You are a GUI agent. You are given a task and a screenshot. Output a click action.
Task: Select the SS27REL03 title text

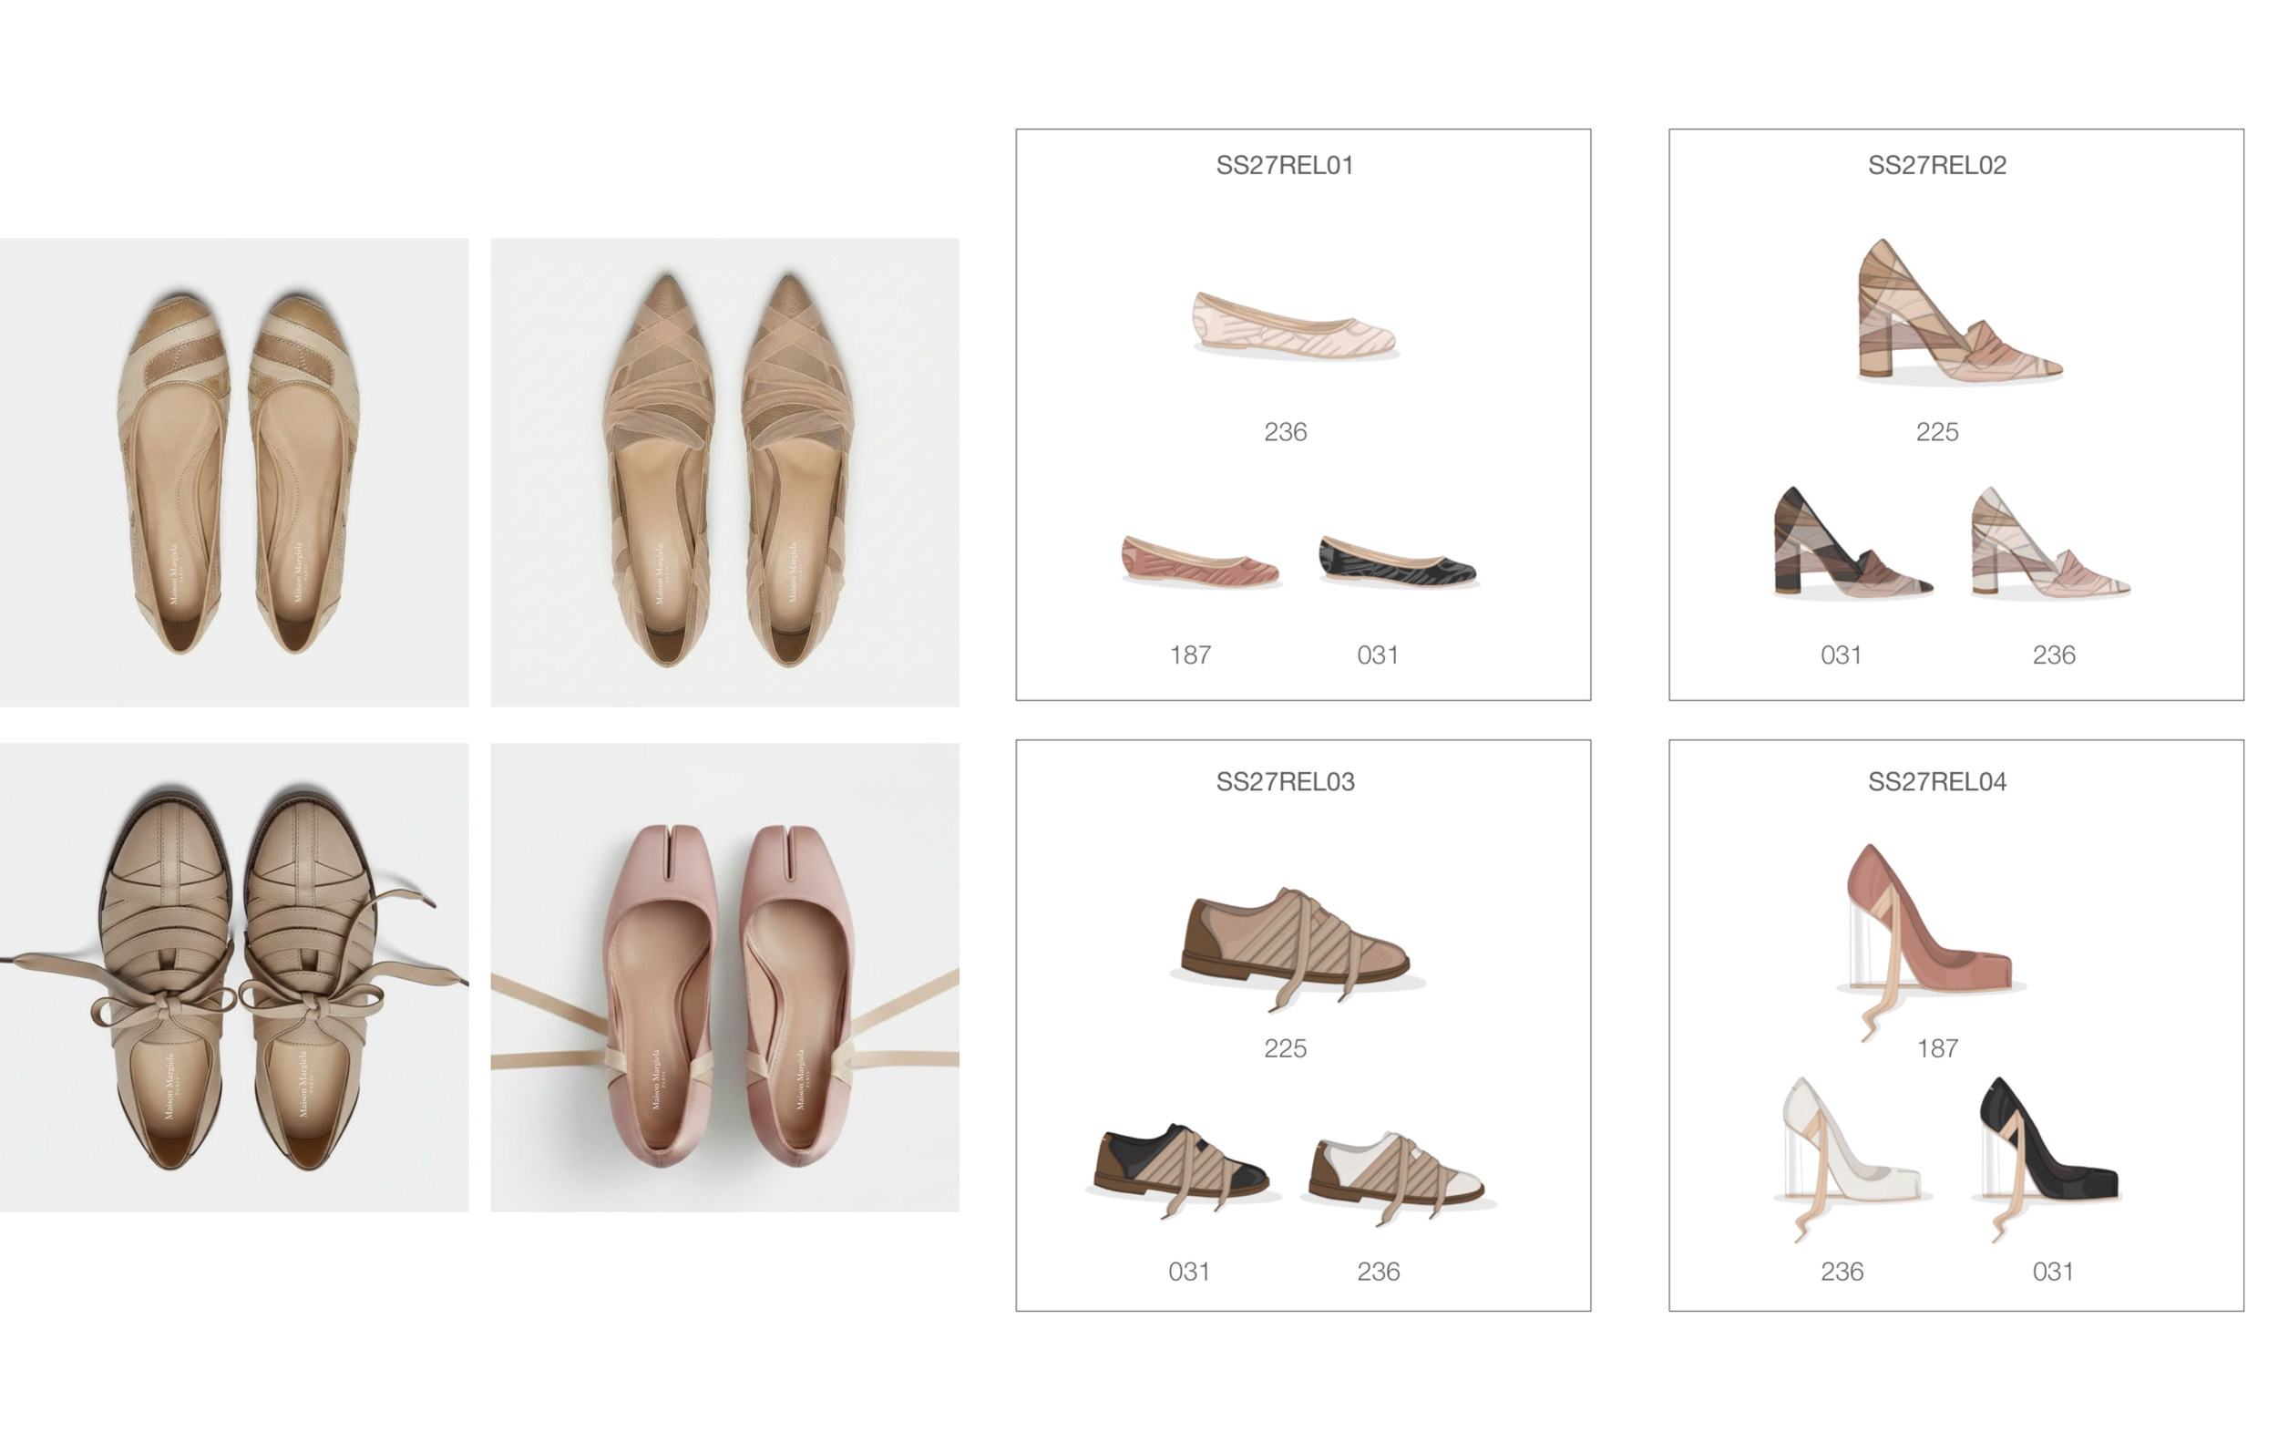pos(1284,781)
